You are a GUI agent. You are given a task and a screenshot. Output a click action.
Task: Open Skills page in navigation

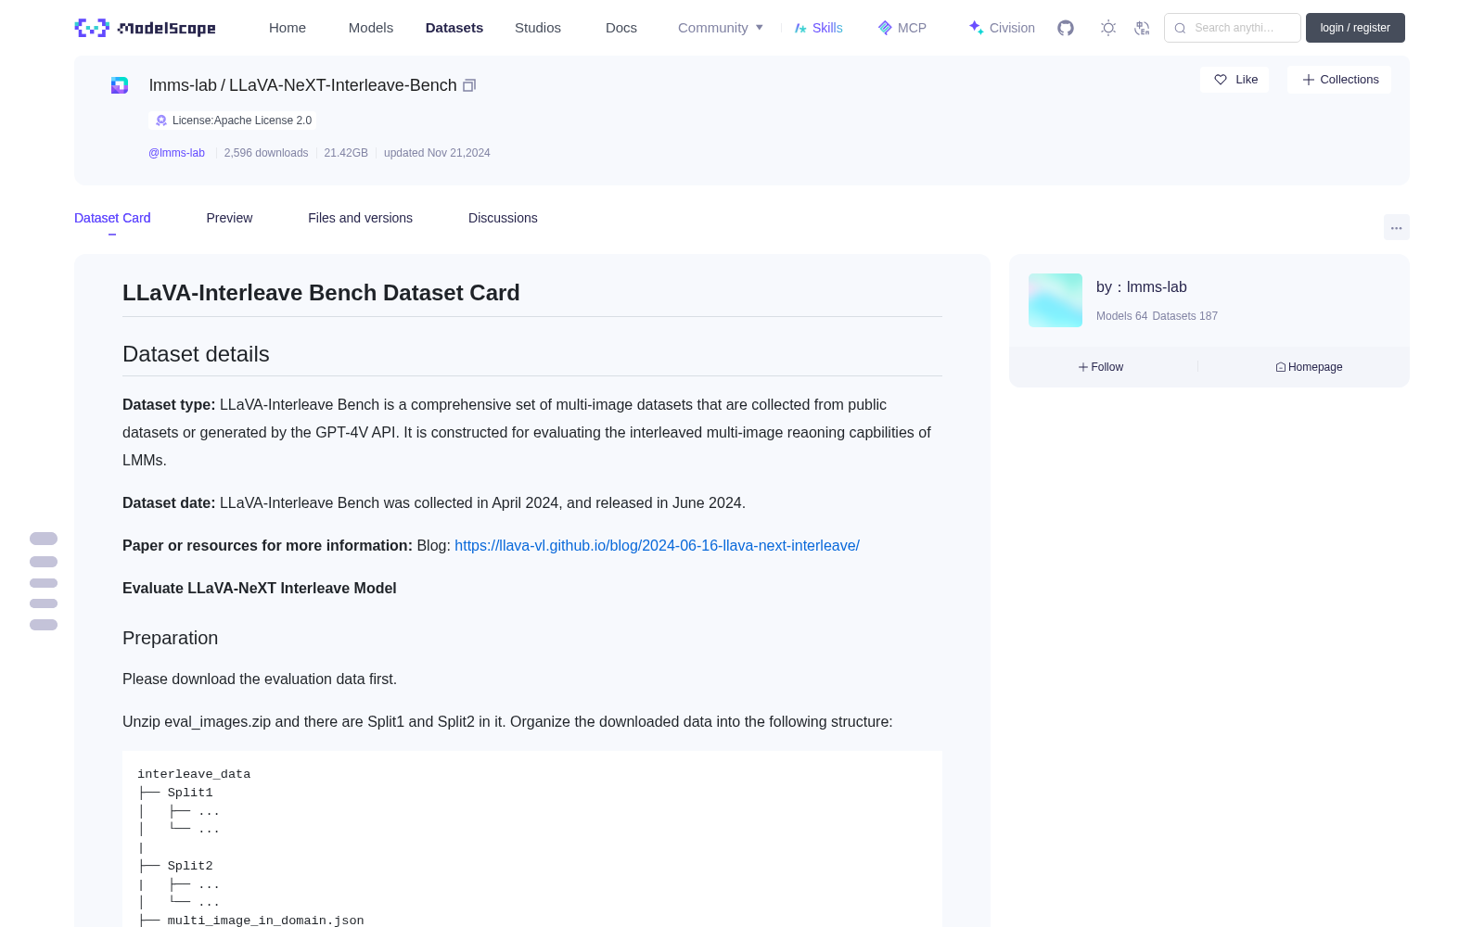click(819, 28)
